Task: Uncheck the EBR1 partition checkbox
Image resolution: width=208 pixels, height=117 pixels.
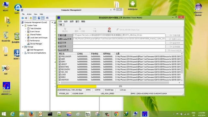Action: (x=60, y=61)
